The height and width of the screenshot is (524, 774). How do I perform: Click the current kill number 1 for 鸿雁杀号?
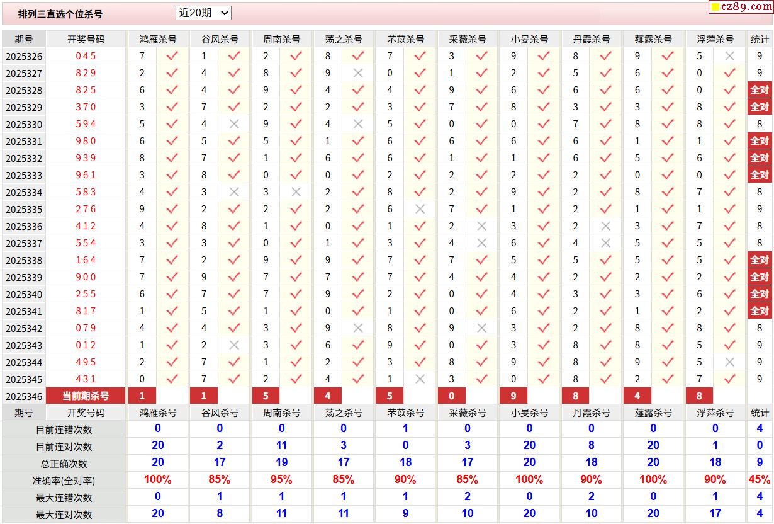[142, 396]
